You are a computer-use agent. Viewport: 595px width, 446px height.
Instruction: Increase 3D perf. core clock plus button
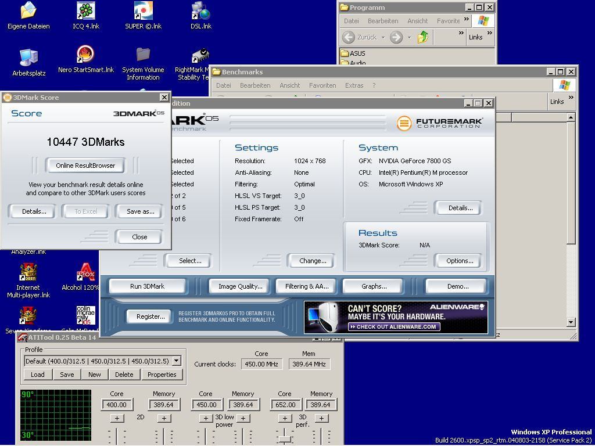click(285, 418)
